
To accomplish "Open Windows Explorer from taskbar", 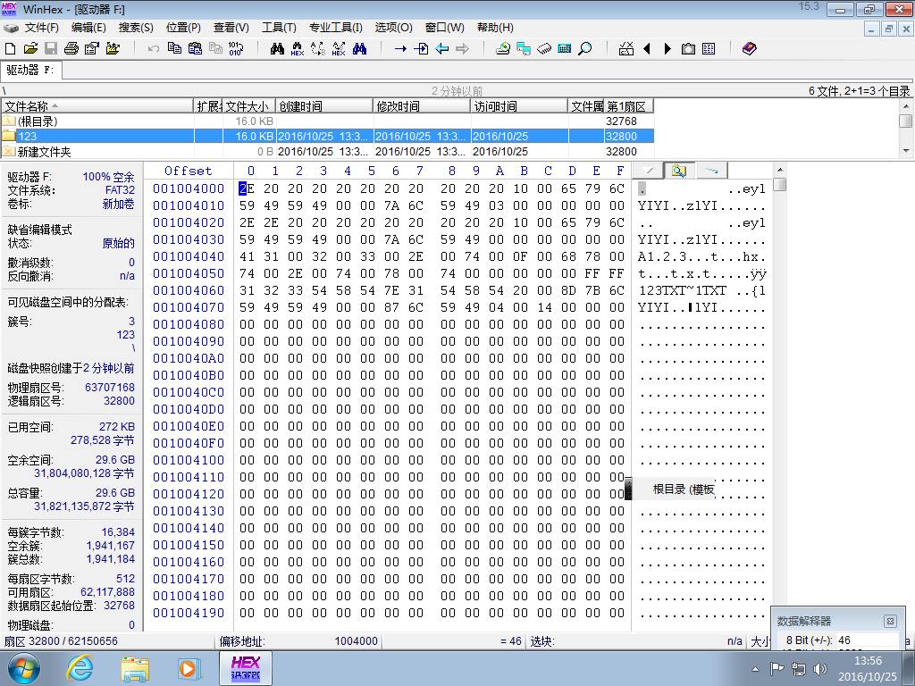I will [135, 668].
